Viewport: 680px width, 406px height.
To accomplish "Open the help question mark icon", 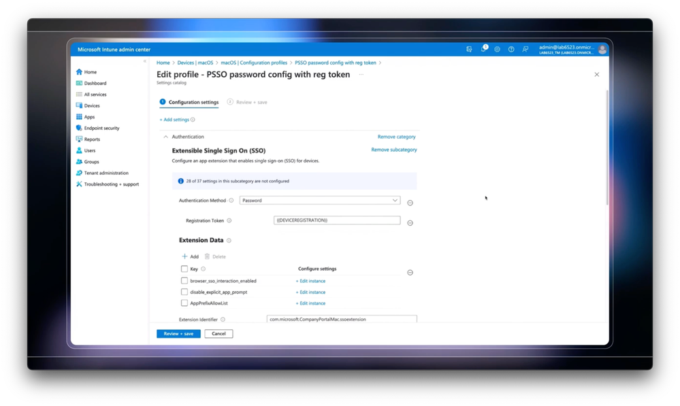I will tap(511, 50).
